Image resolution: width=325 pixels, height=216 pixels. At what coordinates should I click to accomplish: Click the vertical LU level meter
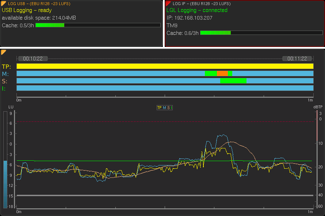[5, 160]
